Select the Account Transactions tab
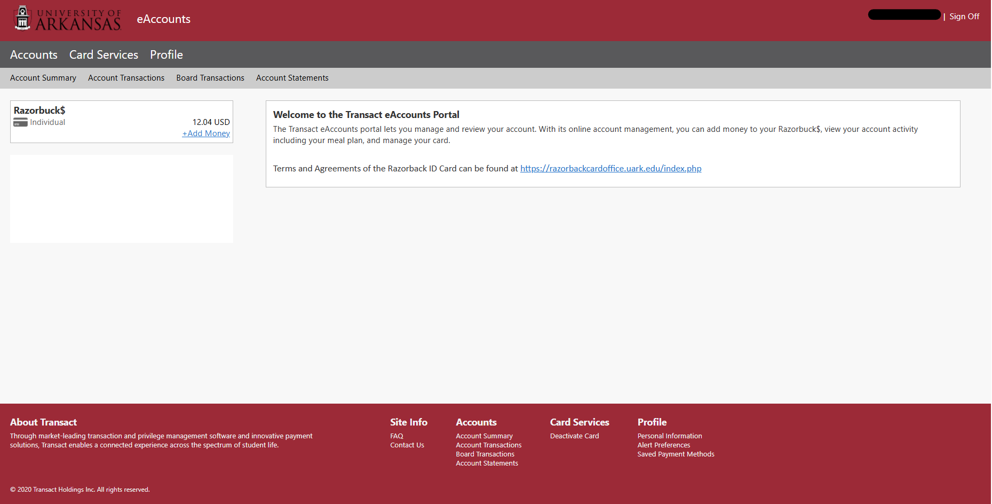992x504 pixels. (x=126, y=78)
